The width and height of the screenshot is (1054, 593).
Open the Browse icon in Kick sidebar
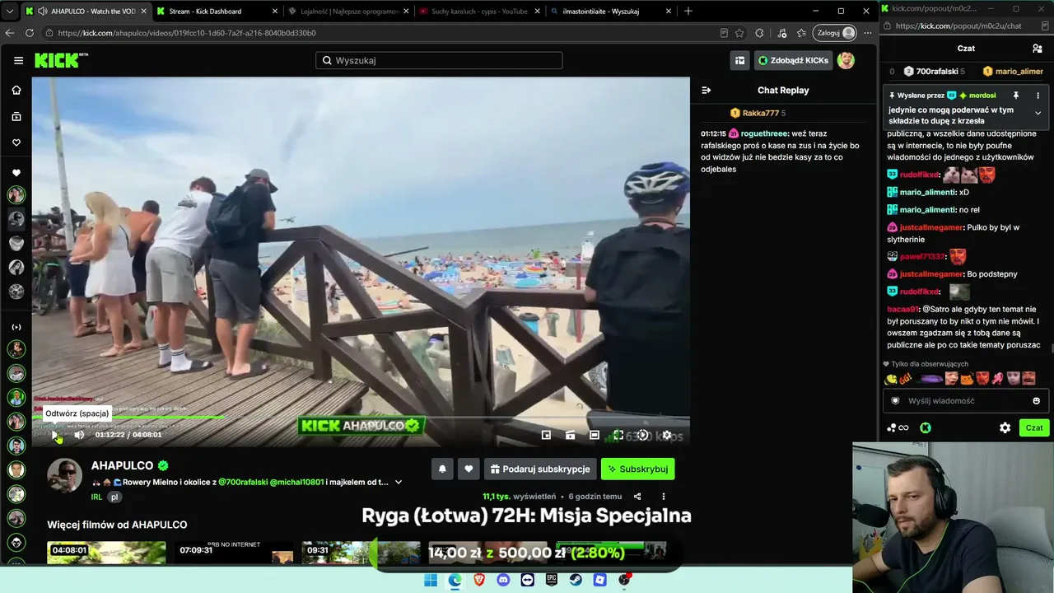click(16, 116)
